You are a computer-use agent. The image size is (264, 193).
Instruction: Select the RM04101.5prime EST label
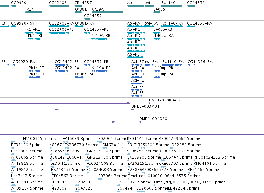[x=210, y=164]
